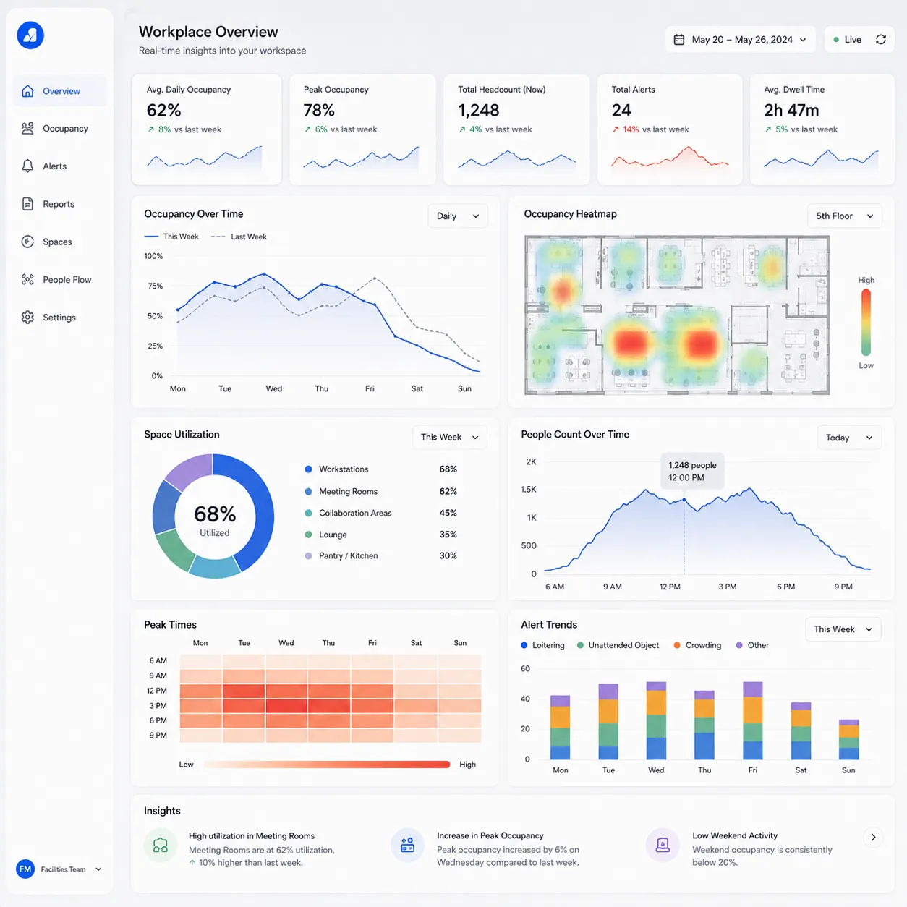Image resolution: width=907 pixels, height=907 pixels.
Task: Open the 5th Floor heatmap dropdown
Action: pos(844,216)
